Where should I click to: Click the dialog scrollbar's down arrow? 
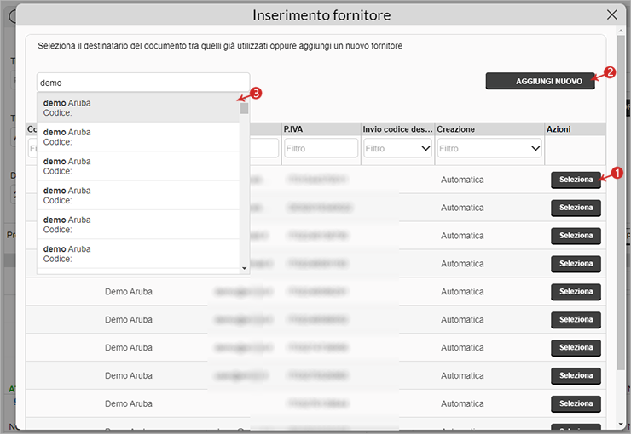click(x=620, y=424)
